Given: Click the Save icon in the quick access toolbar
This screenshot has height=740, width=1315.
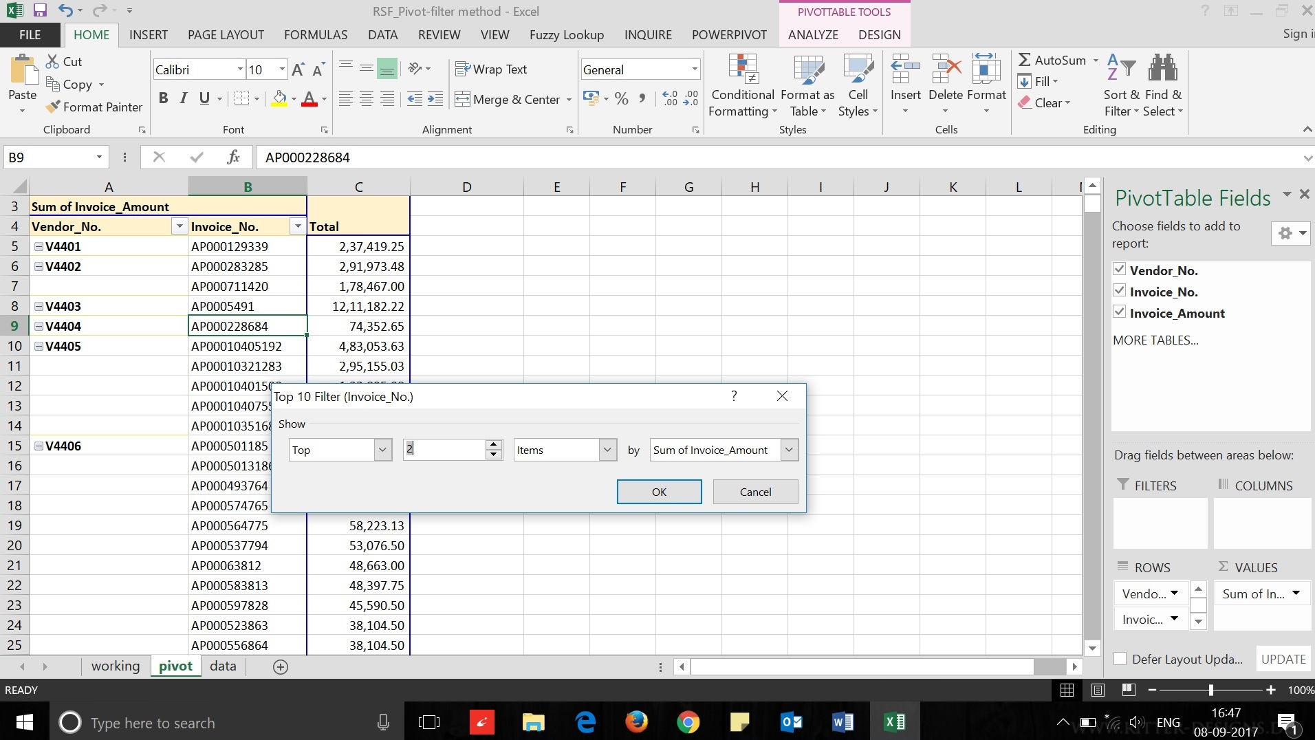Looking at the screenshot, I should 40,10.
